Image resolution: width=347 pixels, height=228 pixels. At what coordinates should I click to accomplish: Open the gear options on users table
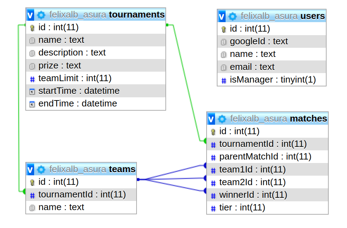point(233,16)
